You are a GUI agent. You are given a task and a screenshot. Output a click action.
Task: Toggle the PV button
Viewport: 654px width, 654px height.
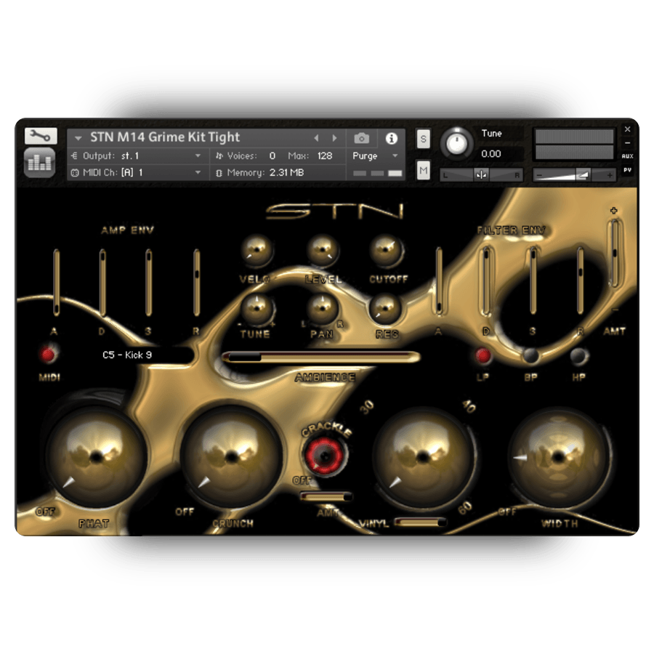point(627,170)
